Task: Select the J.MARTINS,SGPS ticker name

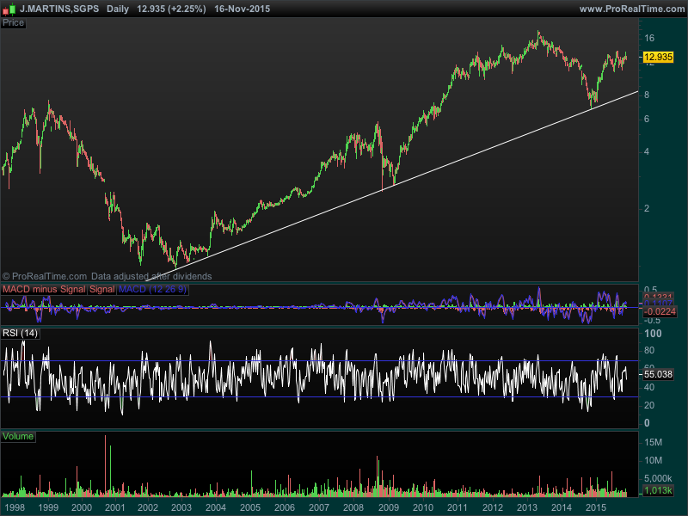Action: click(x=59, y=9)
